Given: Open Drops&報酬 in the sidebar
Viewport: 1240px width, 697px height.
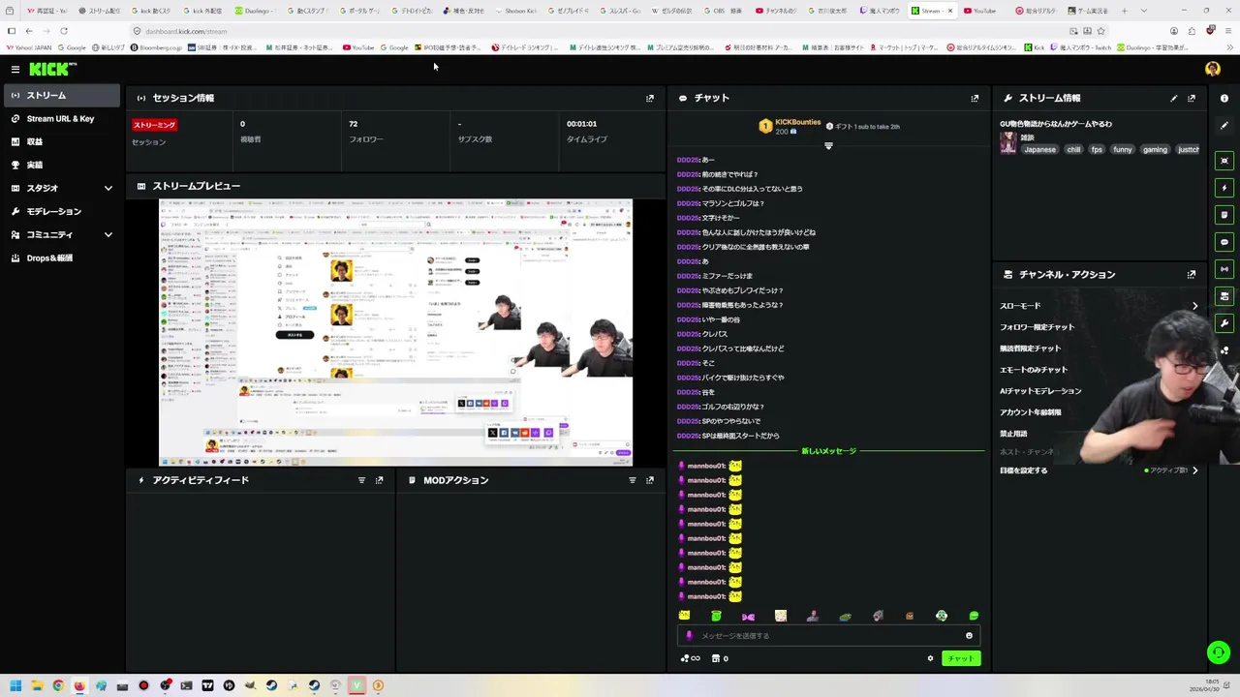Looking at the screenshot, I should (x=60, y=258).
